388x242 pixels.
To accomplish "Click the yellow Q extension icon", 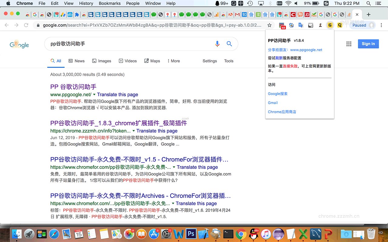I will coord(340,25).
